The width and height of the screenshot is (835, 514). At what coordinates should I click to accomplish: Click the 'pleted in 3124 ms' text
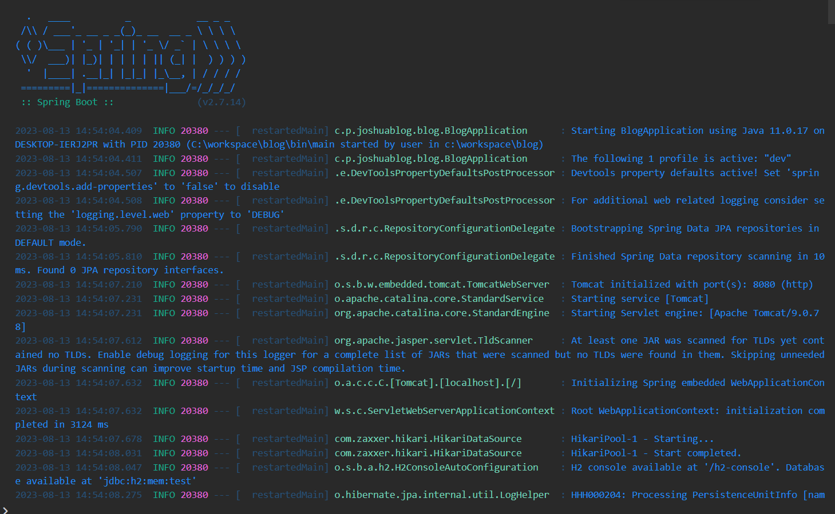tap(62, 425)
